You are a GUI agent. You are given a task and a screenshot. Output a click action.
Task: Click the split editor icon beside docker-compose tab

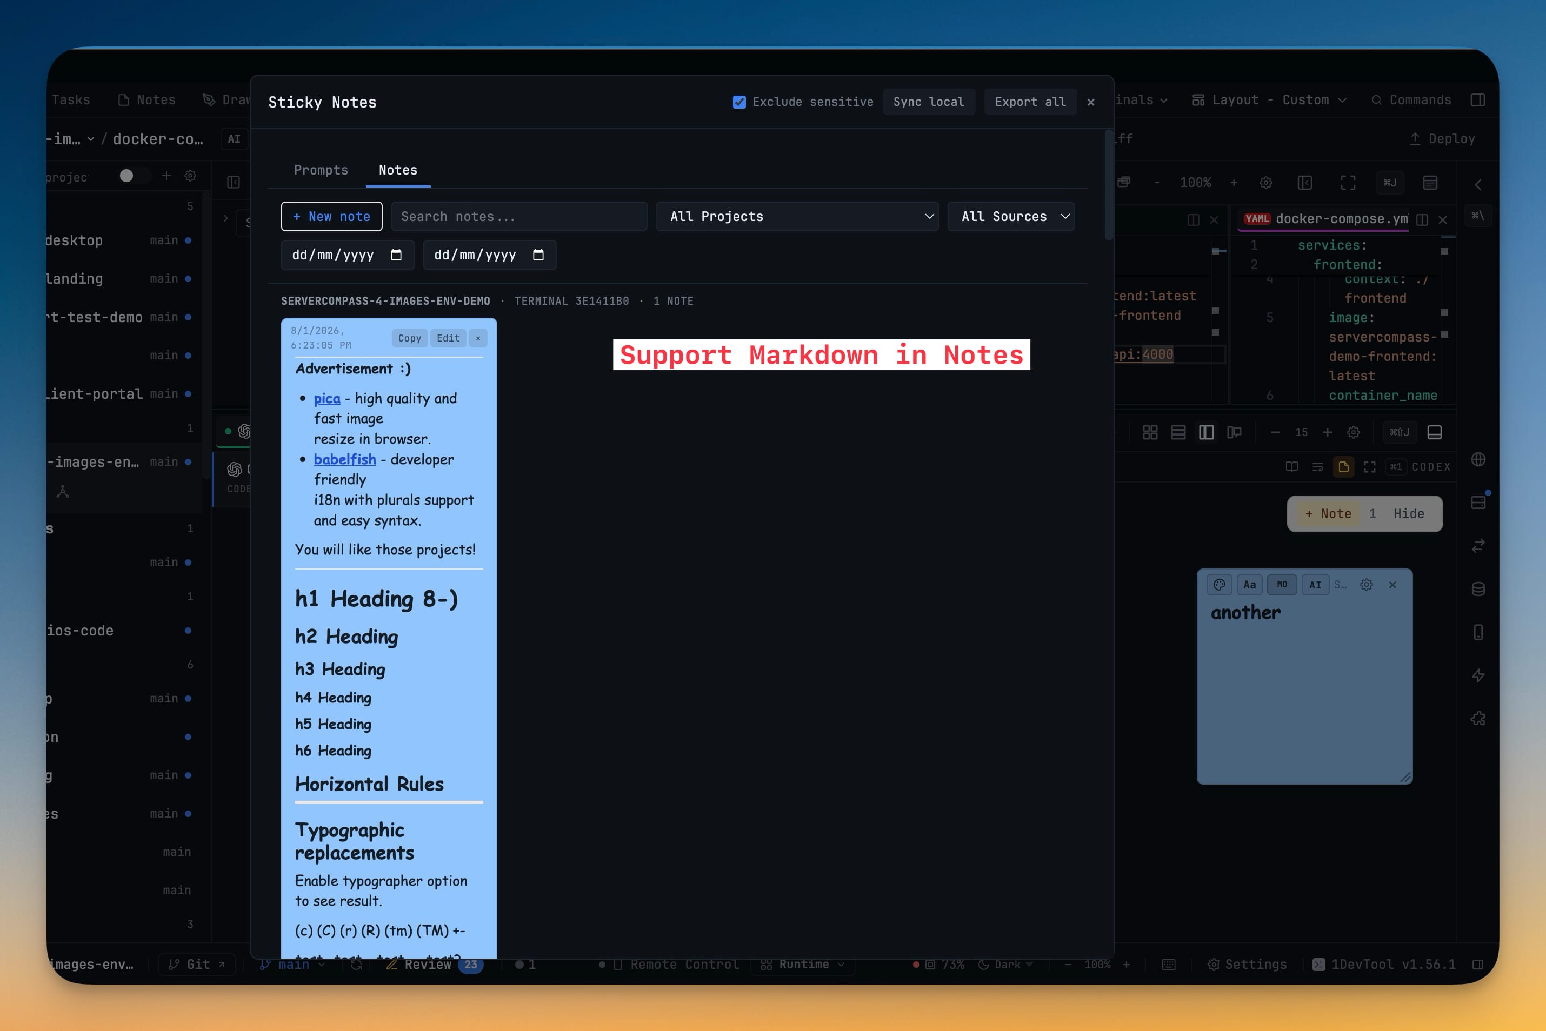click(x=1422, y=219)
